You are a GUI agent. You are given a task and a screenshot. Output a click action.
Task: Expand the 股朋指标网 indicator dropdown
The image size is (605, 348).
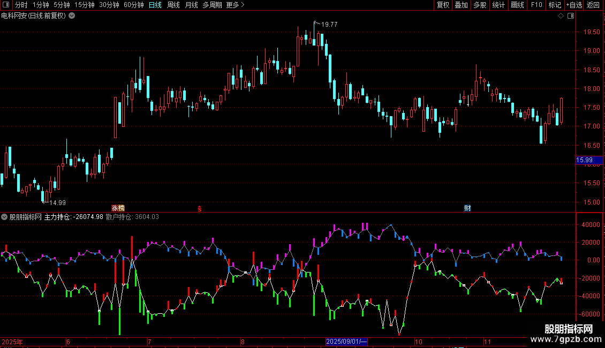(x=4, y=217)
